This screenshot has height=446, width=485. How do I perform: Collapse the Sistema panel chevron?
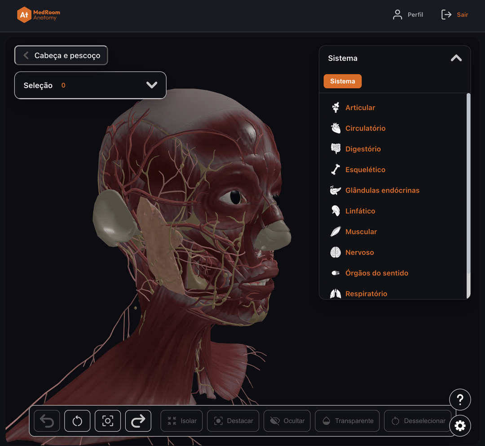tap(456, 58)
